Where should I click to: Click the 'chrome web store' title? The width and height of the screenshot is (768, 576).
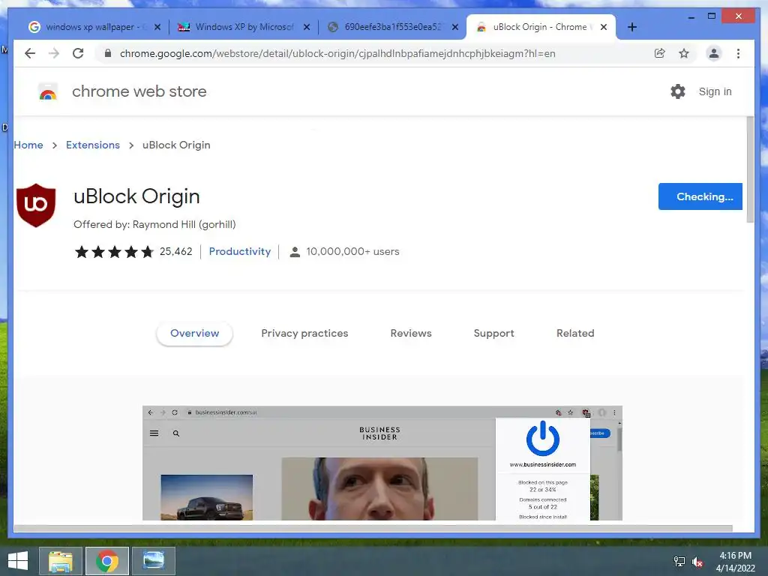point(139,91)
